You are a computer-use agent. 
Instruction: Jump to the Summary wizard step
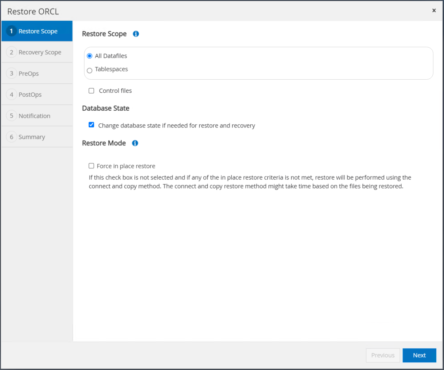click(32, 137)
